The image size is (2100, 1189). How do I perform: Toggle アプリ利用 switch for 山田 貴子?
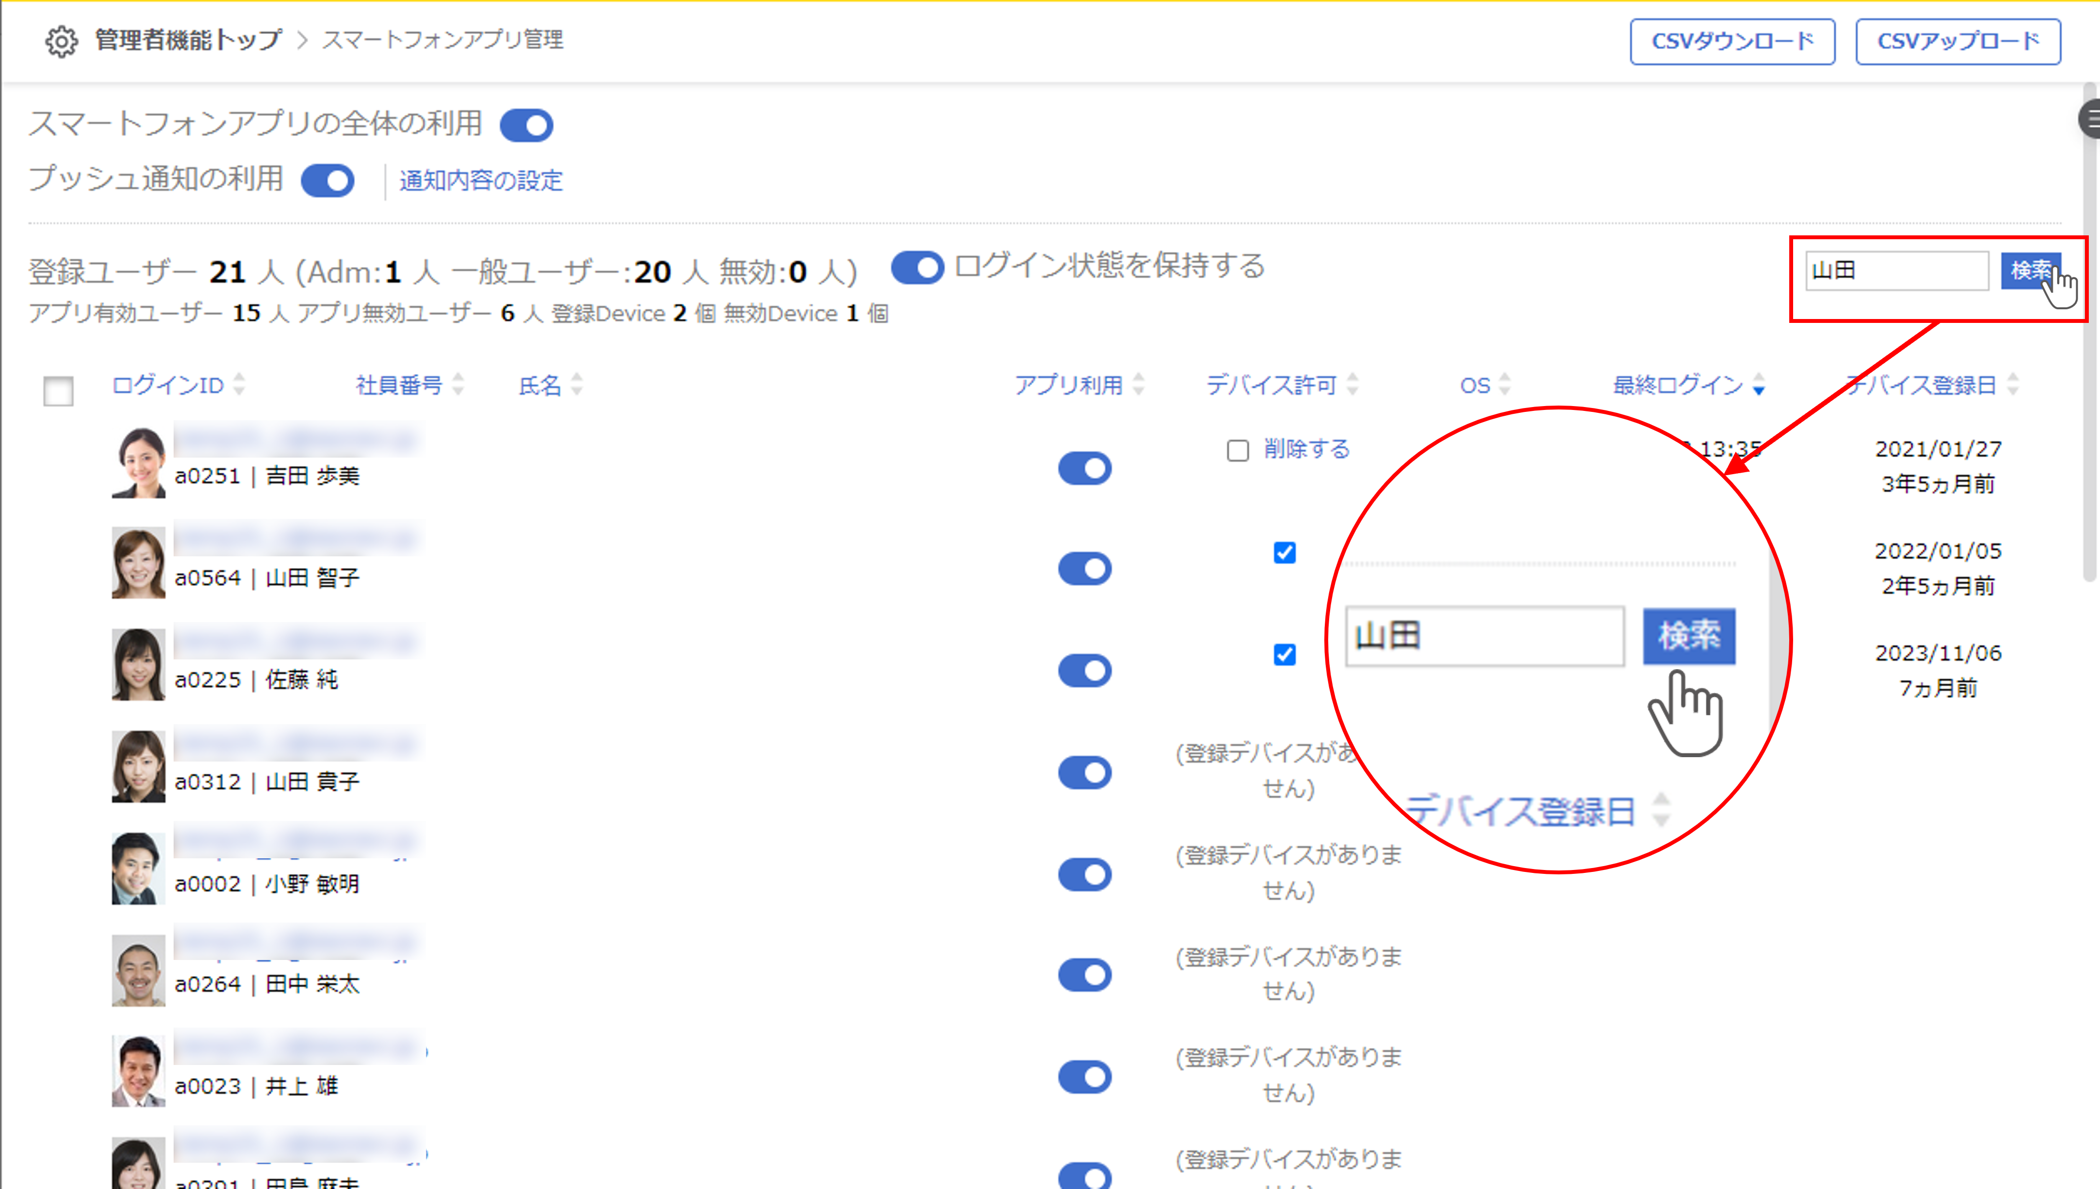click(x=1085, y=773)
